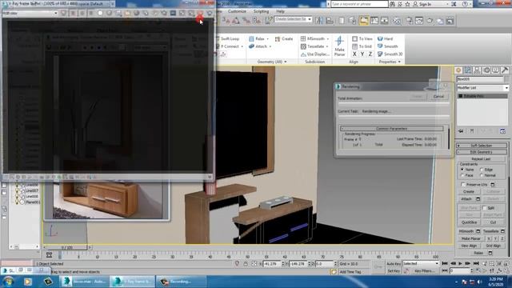
Task: Toggle the Auto Key button
Action: 394,263
